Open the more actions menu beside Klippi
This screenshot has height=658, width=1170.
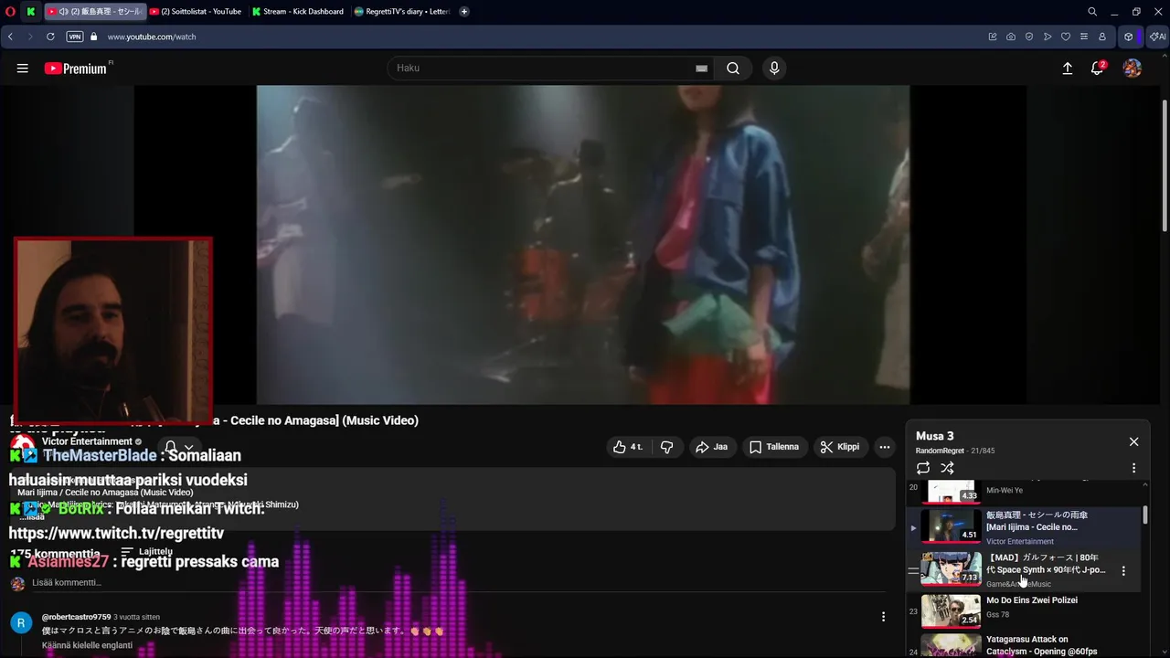coord(884,447)
